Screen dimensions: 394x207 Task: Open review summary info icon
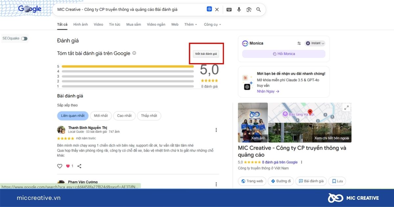[x=134, y=53]
